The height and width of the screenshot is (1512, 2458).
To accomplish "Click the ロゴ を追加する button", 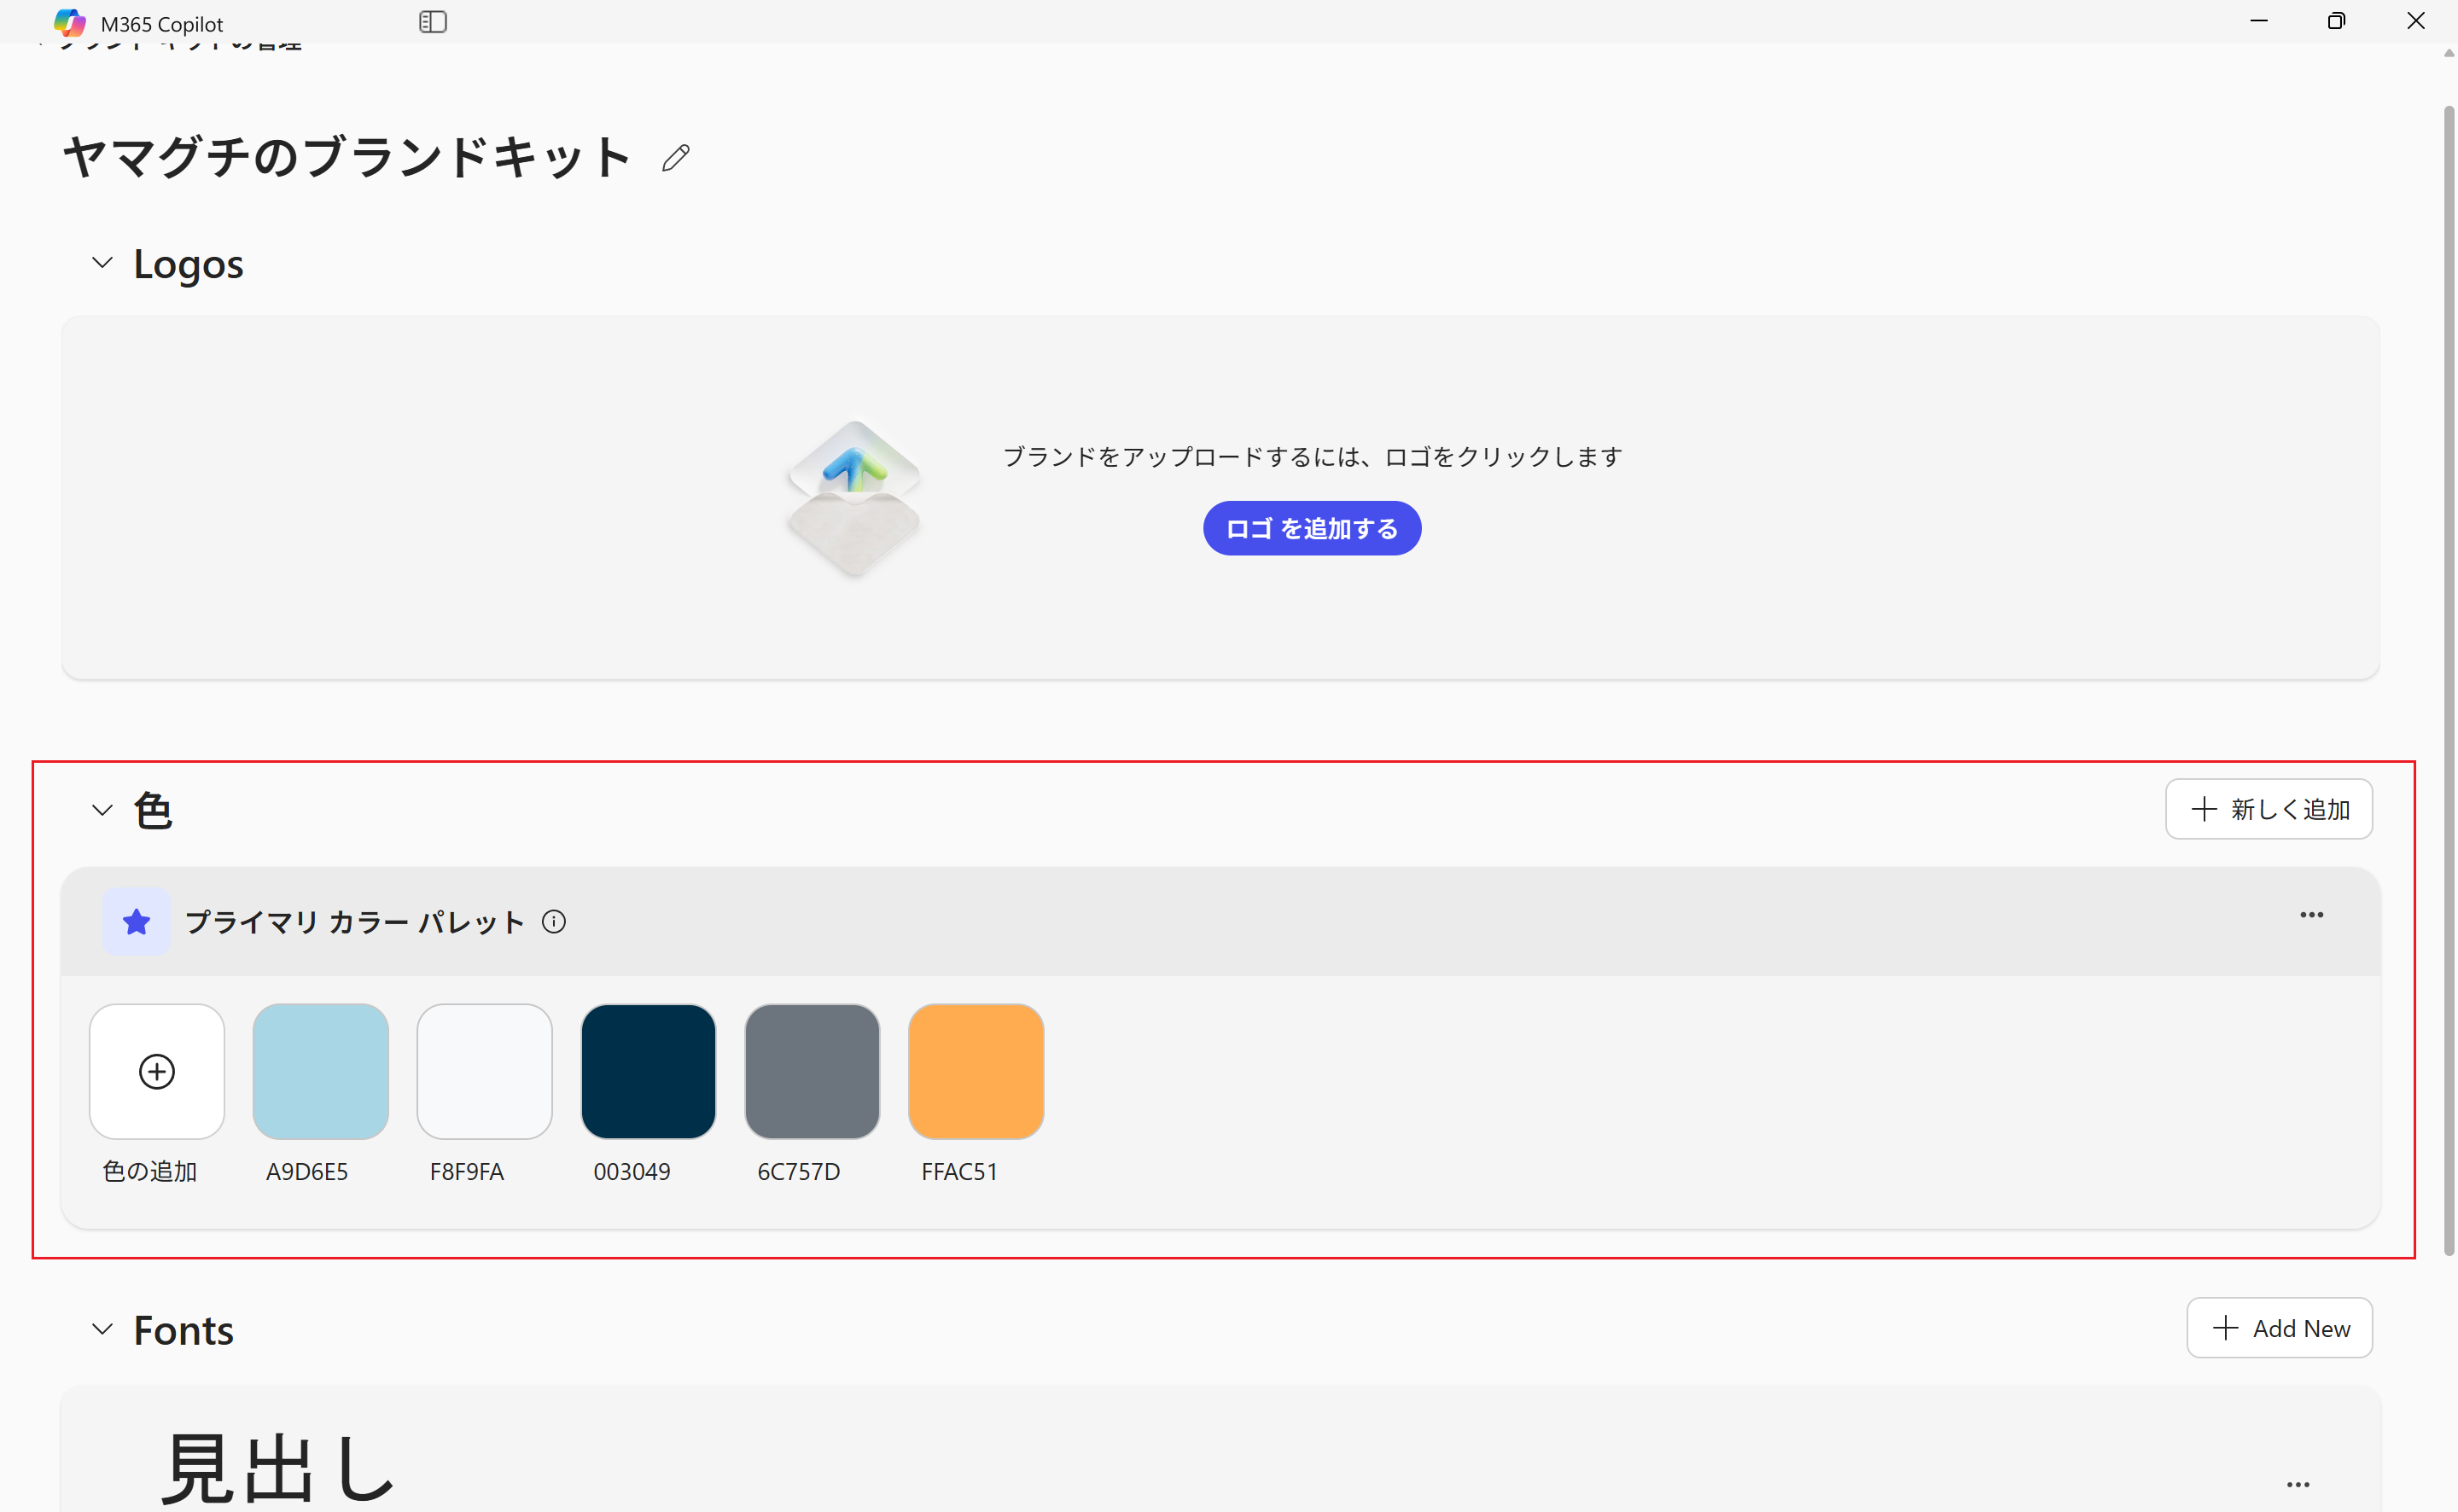I will [1311, 528].
